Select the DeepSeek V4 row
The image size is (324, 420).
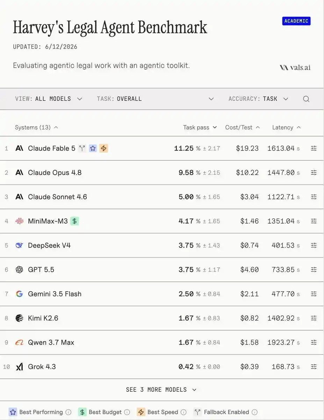[x=162, y=245]
